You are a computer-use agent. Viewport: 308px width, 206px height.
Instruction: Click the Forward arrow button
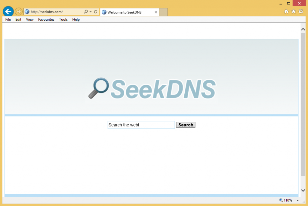[18, 12]
